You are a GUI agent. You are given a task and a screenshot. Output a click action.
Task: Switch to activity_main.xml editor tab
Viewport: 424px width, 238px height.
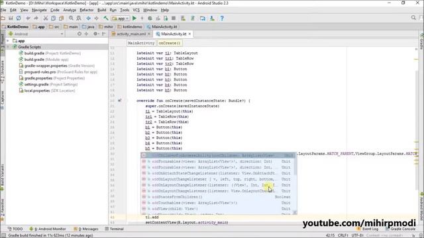pos(131,34)
